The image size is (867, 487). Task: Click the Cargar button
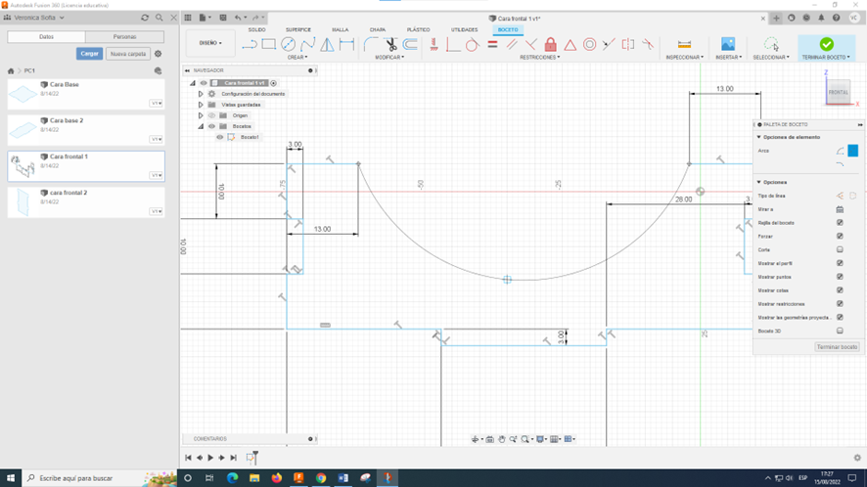[x=90, y=54]
